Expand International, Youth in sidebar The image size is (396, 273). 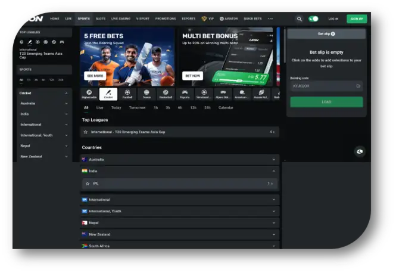coord(66,135)
